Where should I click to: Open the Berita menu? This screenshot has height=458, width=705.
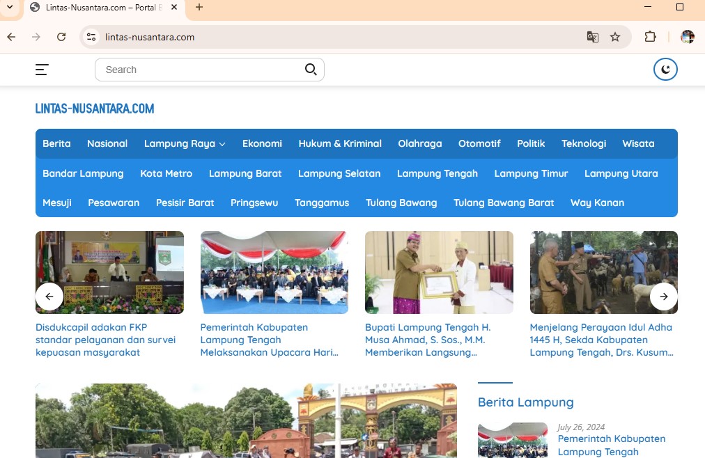coord(56,143)
